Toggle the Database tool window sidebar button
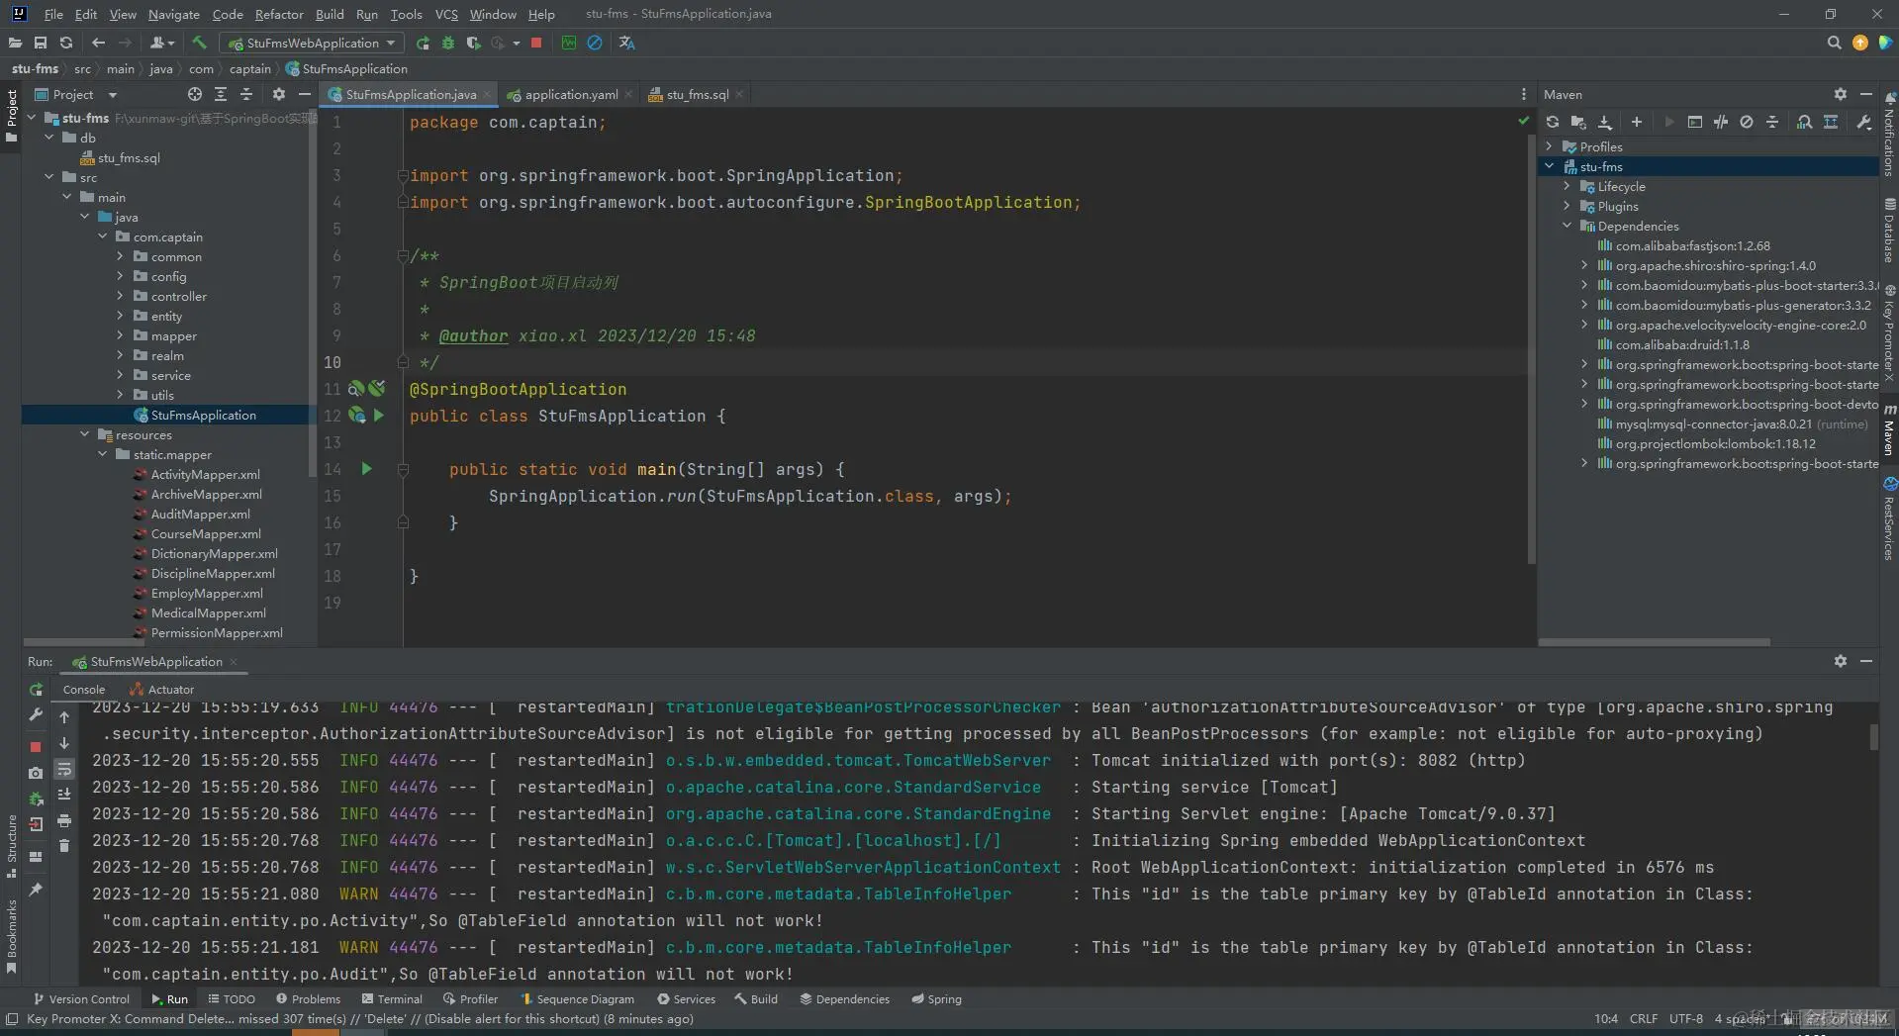This screenshot has height=1036, width=1899. [x=1889, y=230]
